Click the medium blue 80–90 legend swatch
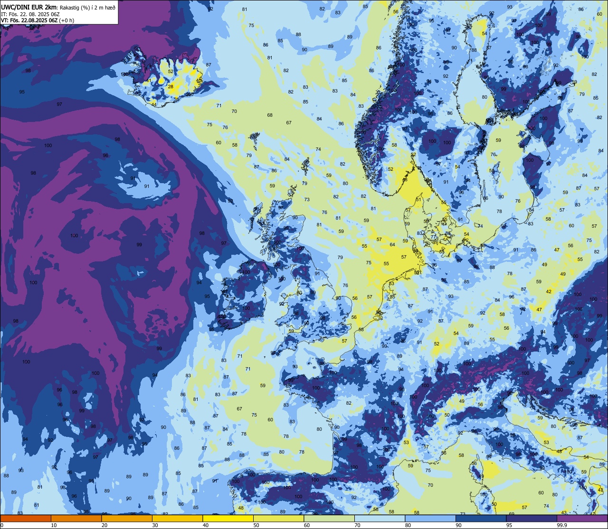608x529 pixels. click(430, 518)
